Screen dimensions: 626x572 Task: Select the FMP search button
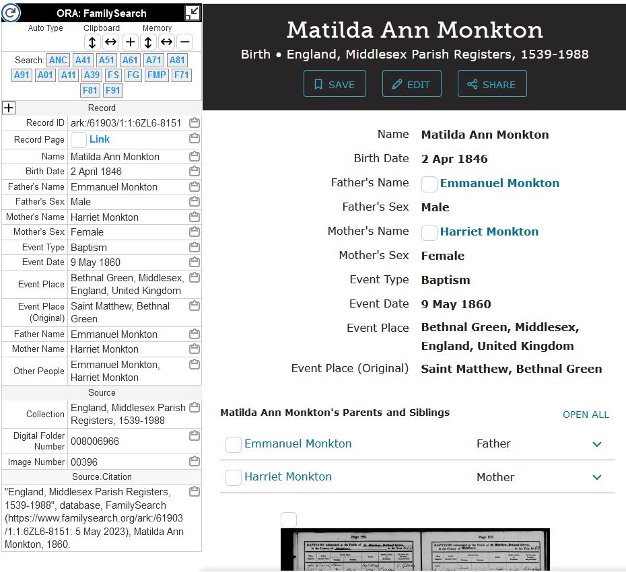157,75
